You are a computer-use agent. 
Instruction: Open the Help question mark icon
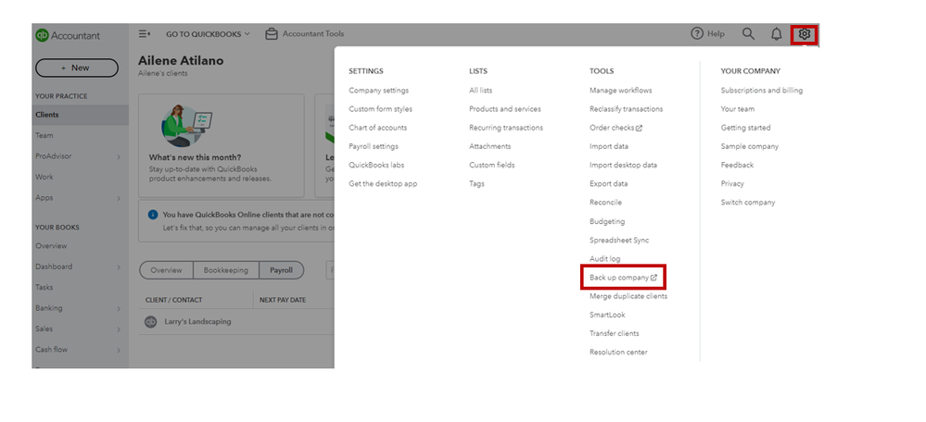[x=697, y=34]
